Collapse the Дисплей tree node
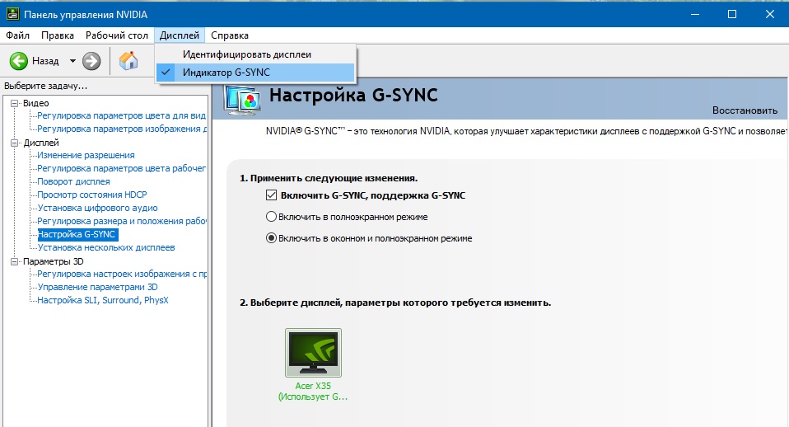 coord(15,143)
